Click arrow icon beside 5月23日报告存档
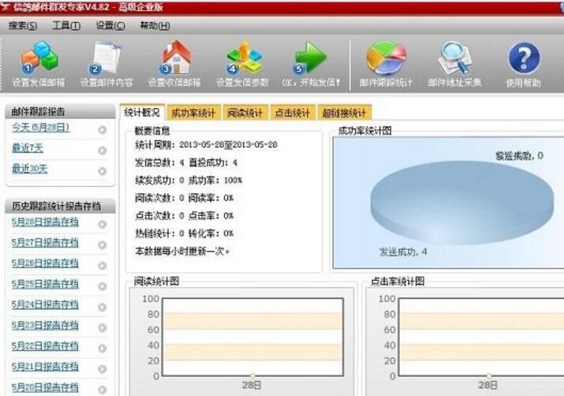The image size is (564, 396). tap(103, 327)
